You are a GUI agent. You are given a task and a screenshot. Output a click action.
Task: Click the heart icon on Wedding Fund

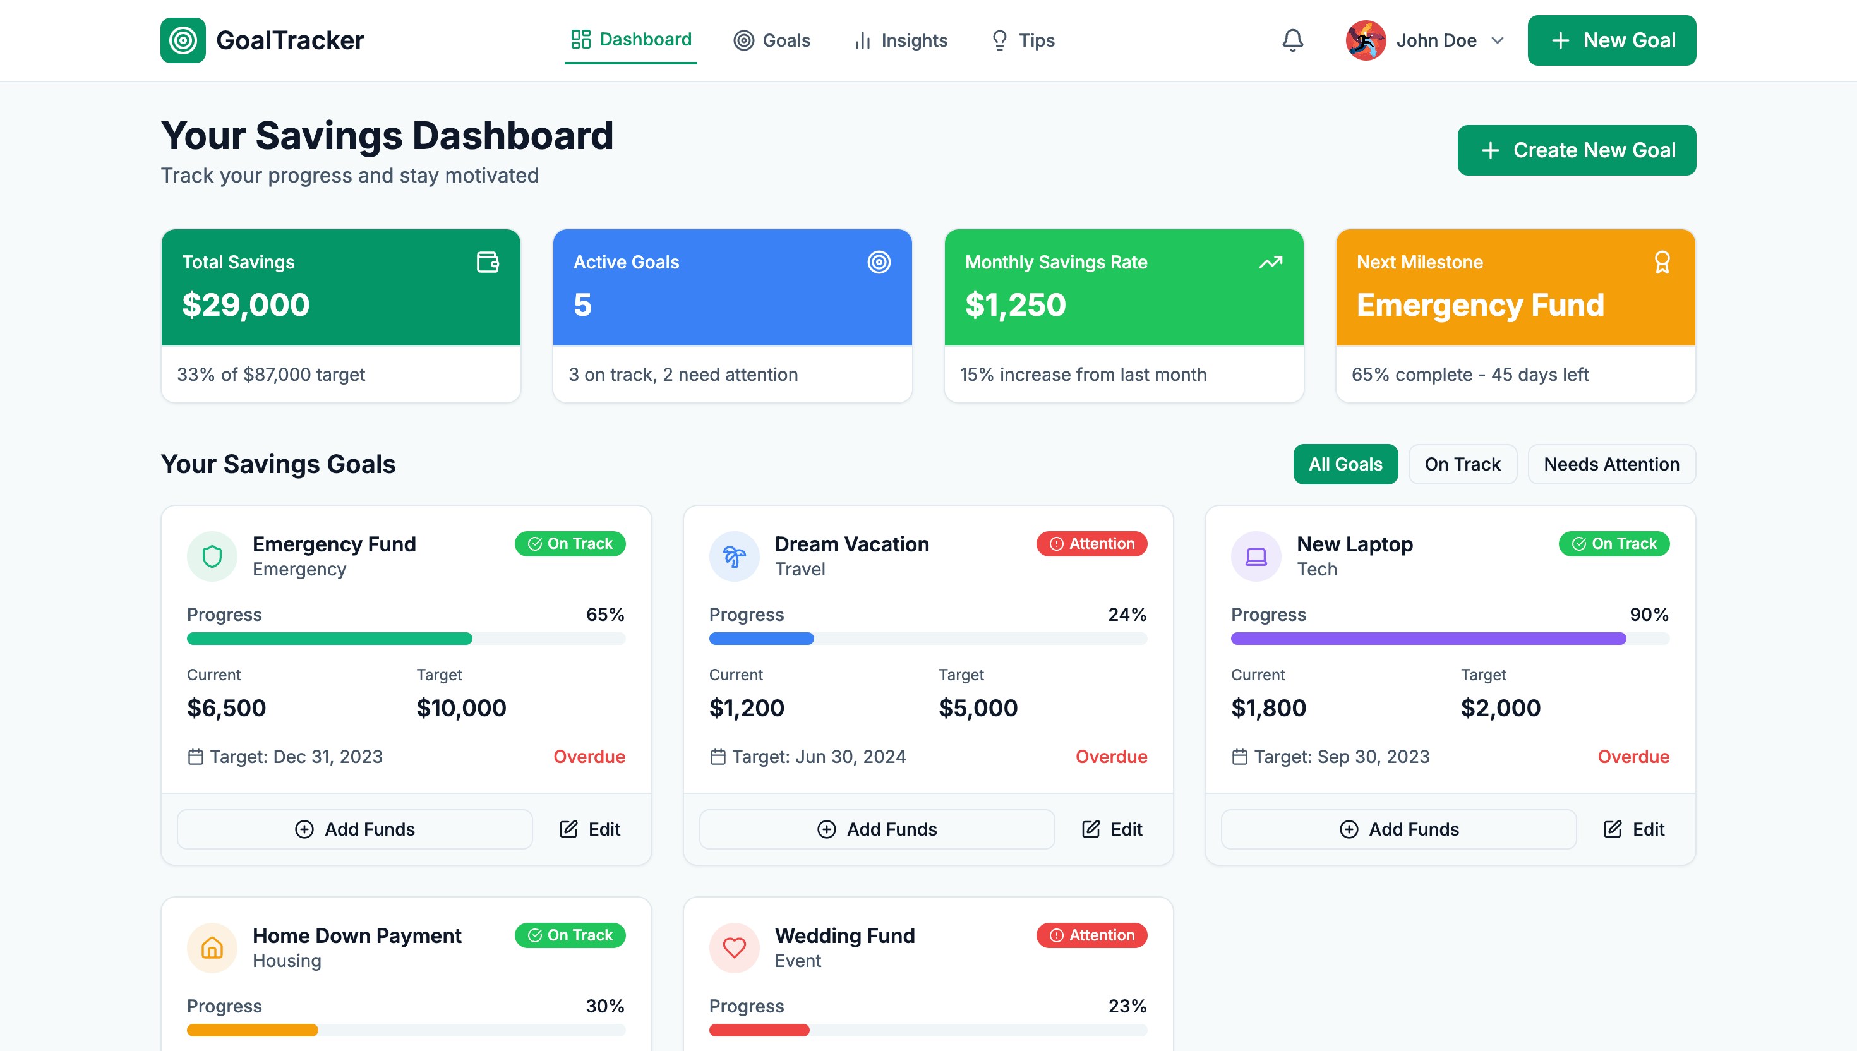(x=734, y=947)
